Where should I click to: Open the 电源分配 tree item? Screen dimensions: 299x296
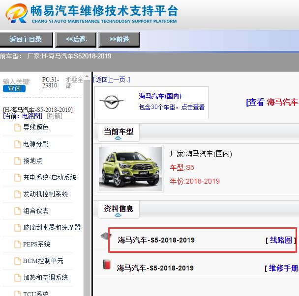tap(36, 144)
